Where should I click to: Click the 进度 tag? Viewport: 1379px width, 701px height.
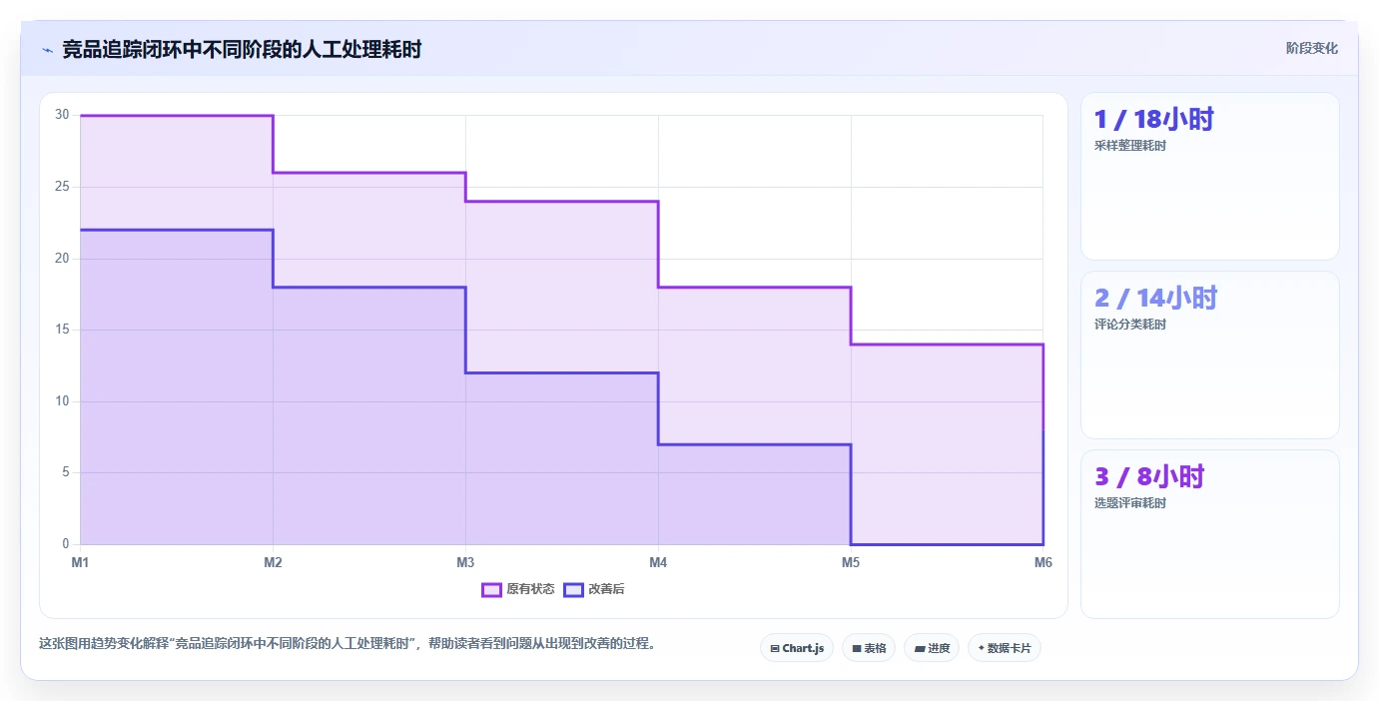tap(932, 648)
